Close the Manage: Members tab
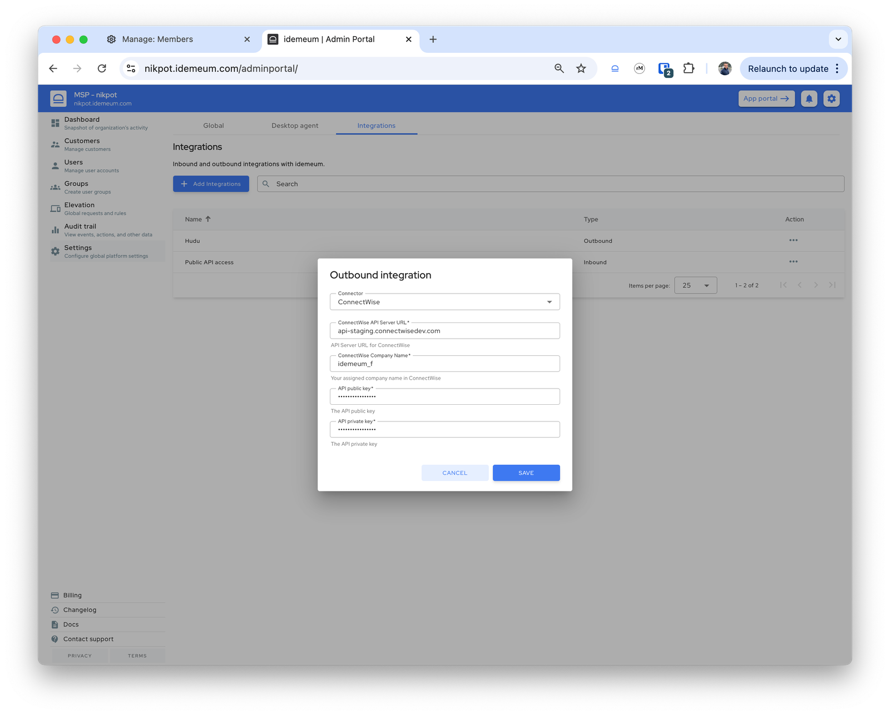Viewport: 890px width, 715px height. (x=247, y=39)
